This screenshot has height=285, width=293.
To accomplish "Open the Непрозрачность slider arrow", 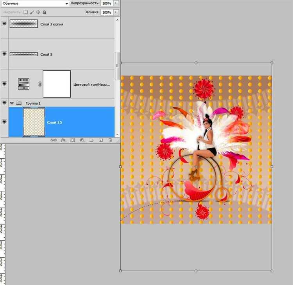I will [116, 3].
